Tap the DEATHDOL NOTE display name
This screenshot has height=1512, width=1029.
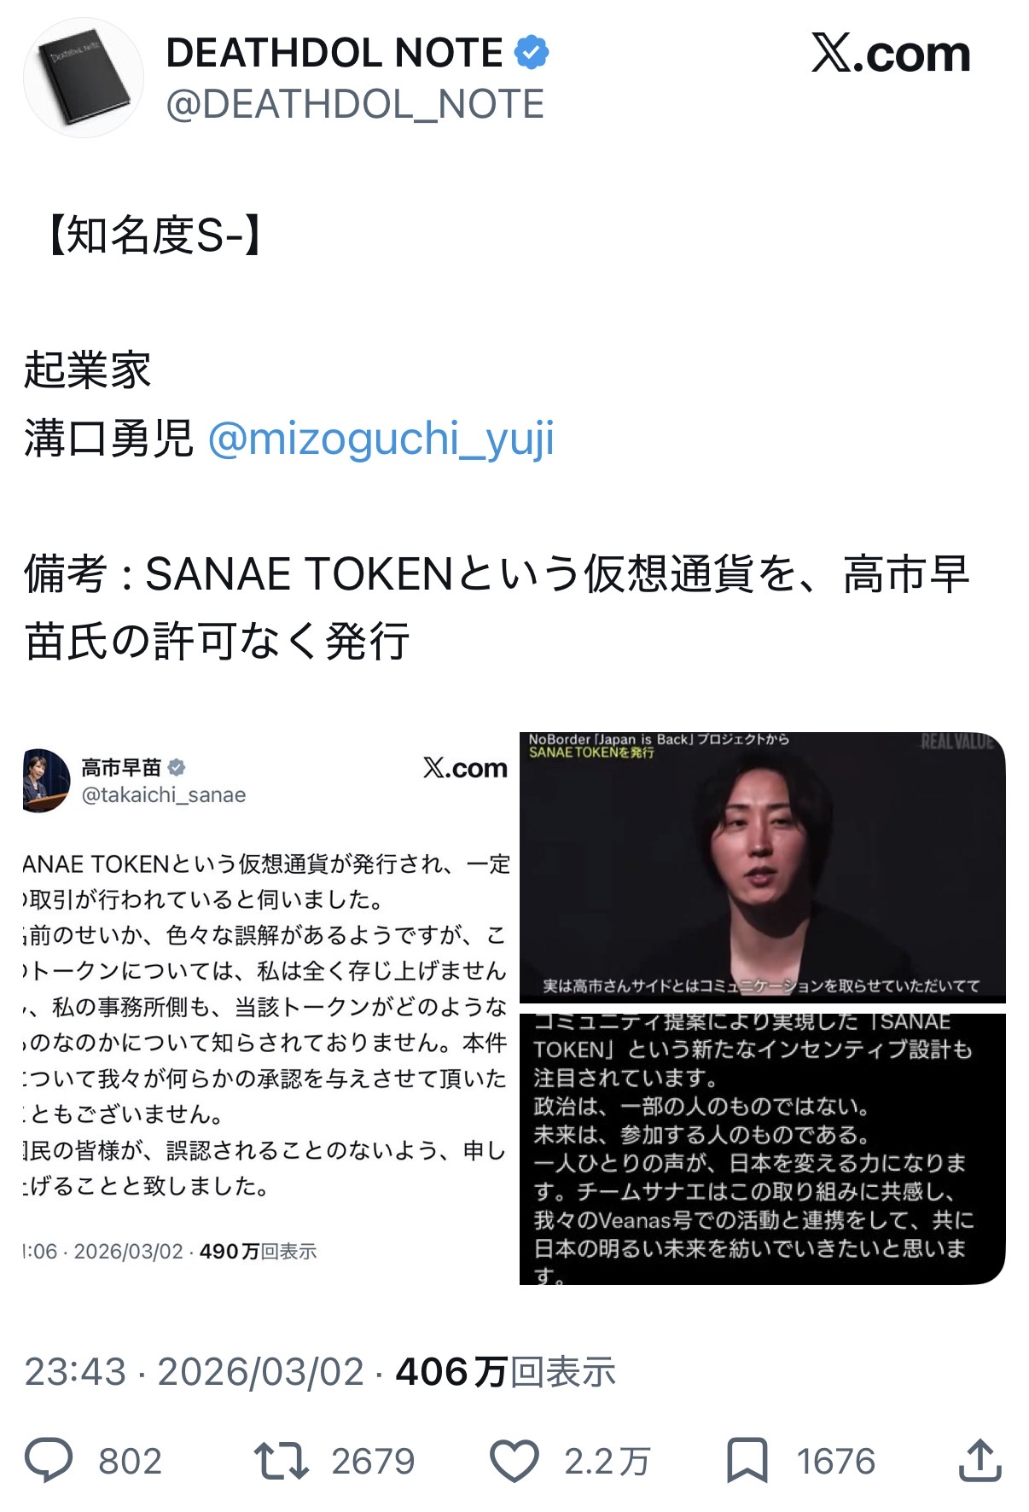pyautogui.click(x=334, y=53)
